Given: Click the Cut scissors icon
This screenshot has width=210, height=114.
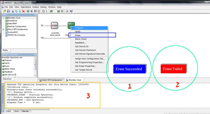Looking at the screenshot, I should (13, 11).
